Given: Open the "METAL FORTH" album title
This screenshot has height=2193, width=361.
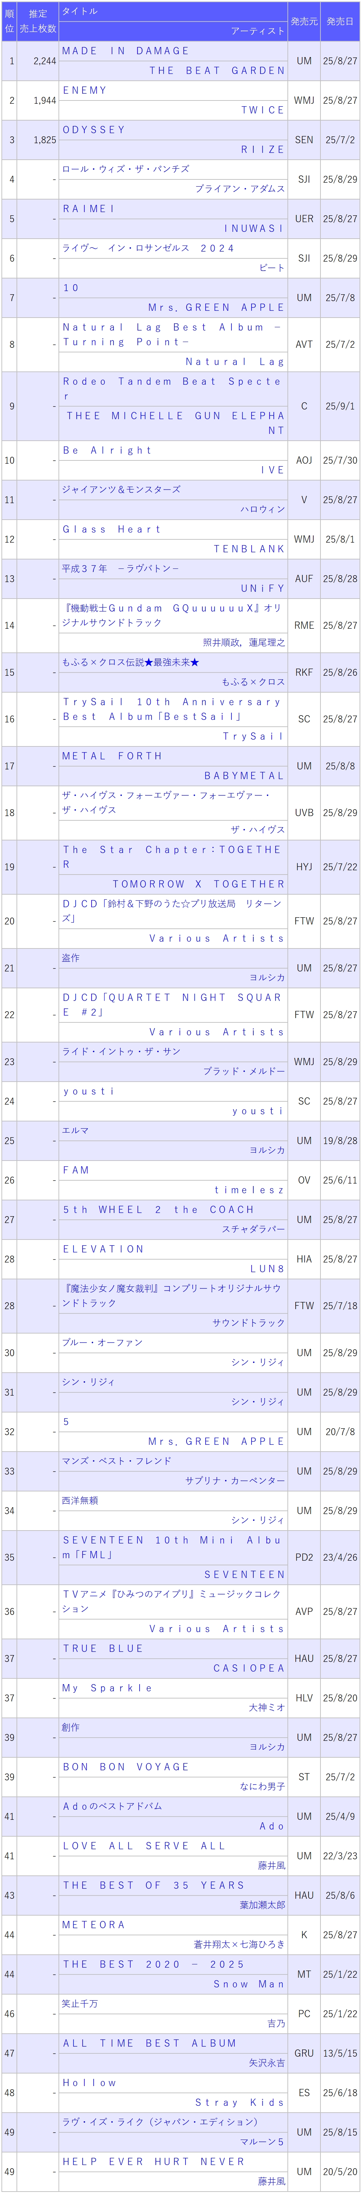Looking at the screenshot, I should pos(112,756).
